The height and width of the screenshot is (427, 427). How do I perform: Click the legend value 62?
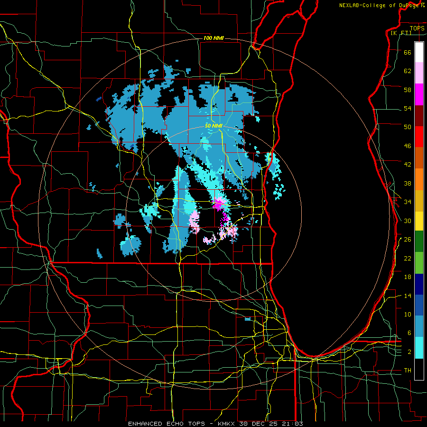coord(408,71)
